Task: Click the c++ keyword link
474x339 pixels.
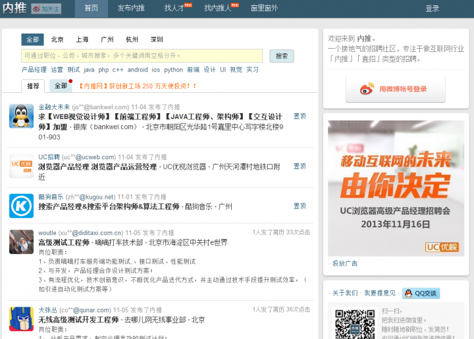Action: (118, 70)
